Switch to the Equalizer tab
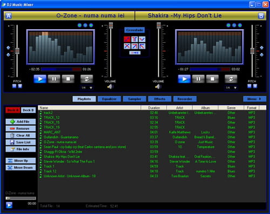This screenshot has height=214, width=270. pos(109,99)
